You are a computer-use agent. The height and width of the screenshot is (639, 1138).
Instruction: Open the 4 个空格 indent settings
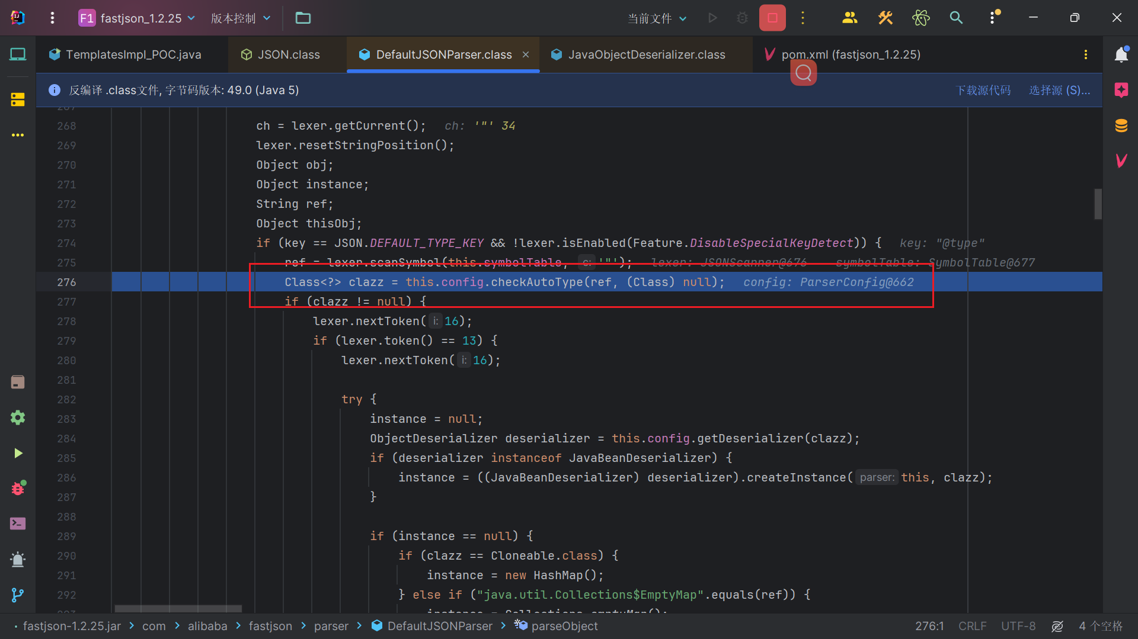[x=1101, y=626]
